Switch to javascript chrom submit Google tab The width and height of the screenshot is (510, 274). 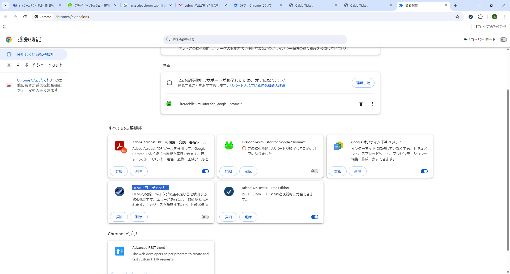(x=147, y=5)
